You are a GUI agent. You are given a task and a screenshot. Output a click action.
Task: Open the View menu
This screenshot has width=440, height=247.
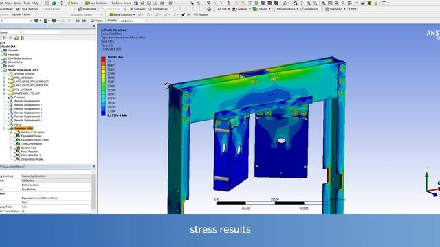9,3
